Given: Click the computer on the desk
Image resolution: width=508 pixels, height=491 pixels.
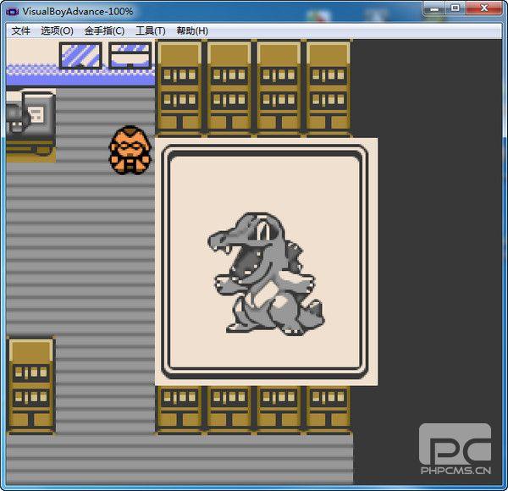Looking at the screenshot, I should [30, 114].
